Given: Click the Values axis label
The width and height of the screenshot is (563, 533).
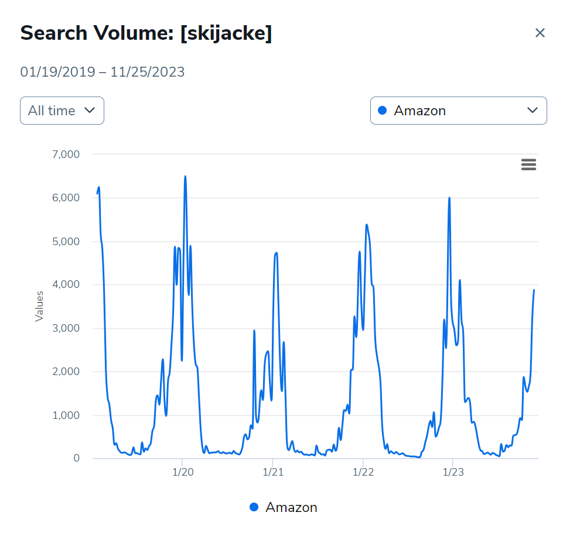Looking at the screenshot, I should point(39,307).
